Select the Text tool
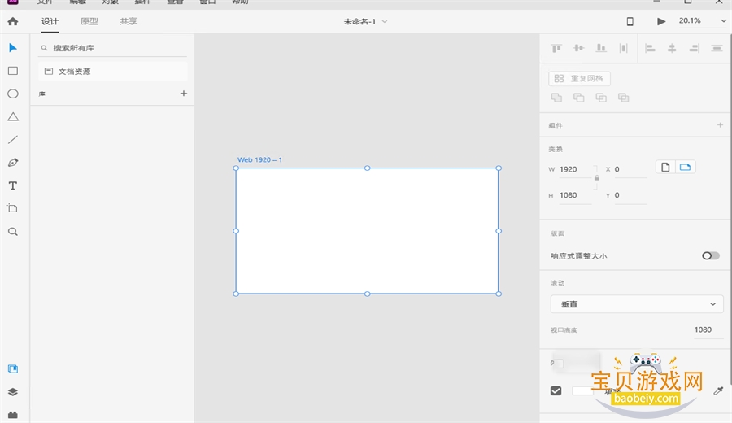Viewport: 732px width, 423px height. pyautogui.click(x=13, y=185)
